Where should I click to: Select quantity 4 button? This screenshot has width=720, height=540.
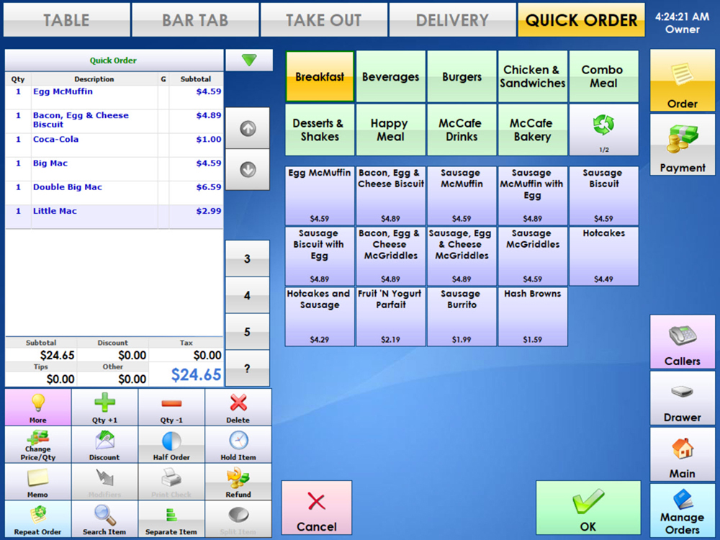pos(248,294)
